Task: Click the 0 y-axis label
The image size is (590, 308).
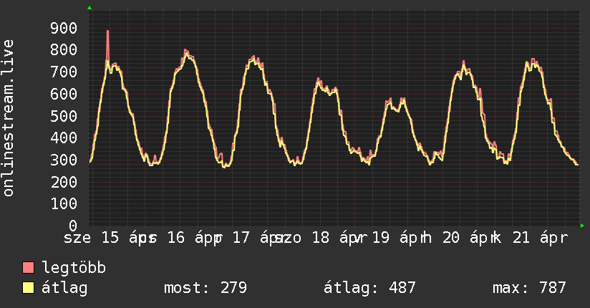Action: point(73,226)
